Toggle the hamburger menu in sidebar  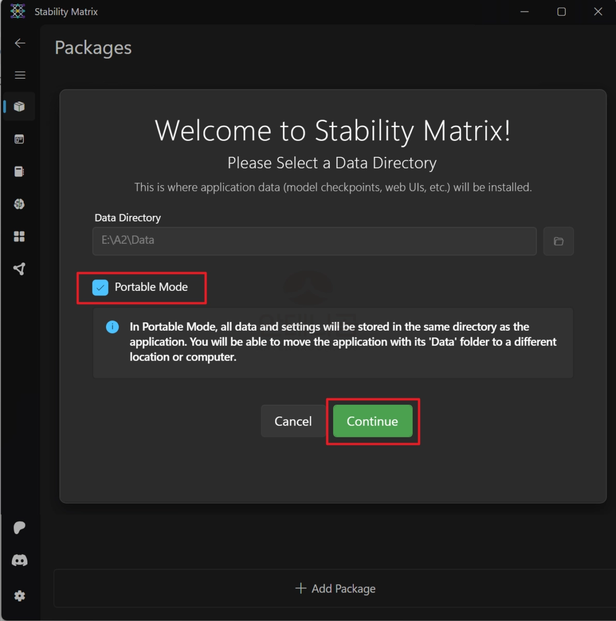pyautogui.click(x=20, y=75)
